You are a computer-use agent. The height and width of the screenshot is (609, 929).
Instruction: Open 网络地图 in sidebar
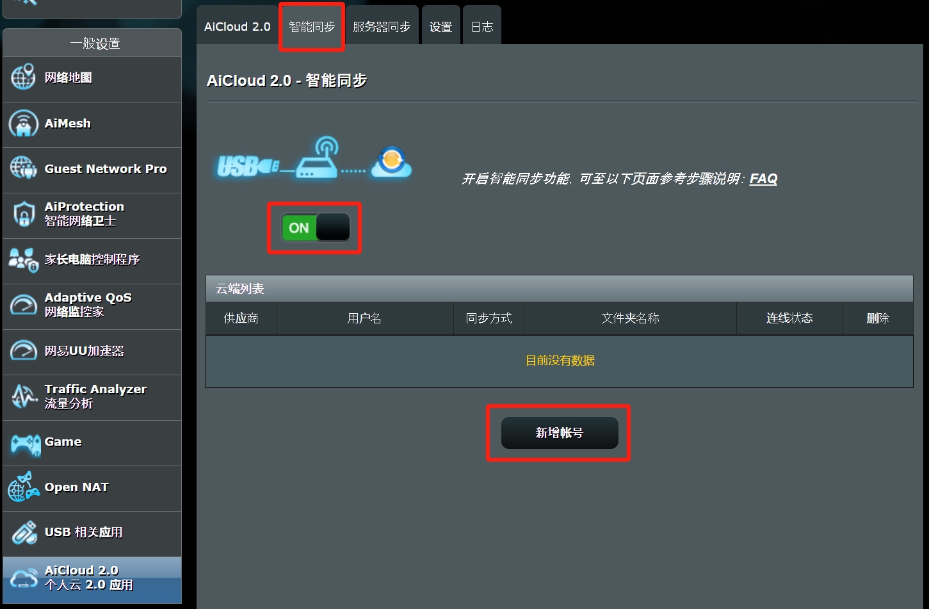(92, 79)
